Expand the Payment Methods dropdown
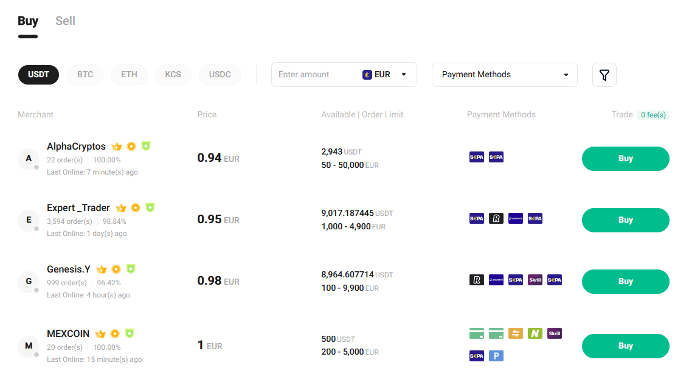The image size is (689, 382). click(504, 75)
